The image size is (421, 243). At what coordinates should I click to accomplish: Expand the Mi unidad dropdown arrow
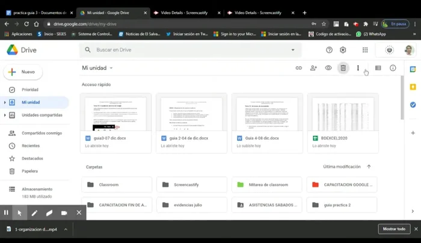point(111,69)
